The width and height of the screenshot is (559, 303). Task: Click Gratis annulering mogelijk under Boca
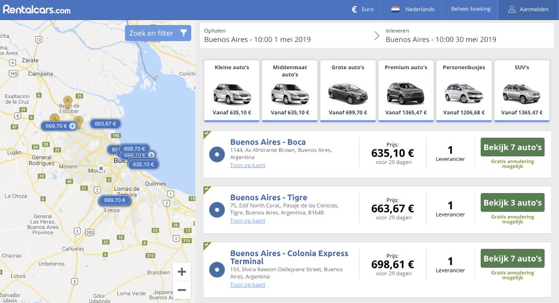512,164
